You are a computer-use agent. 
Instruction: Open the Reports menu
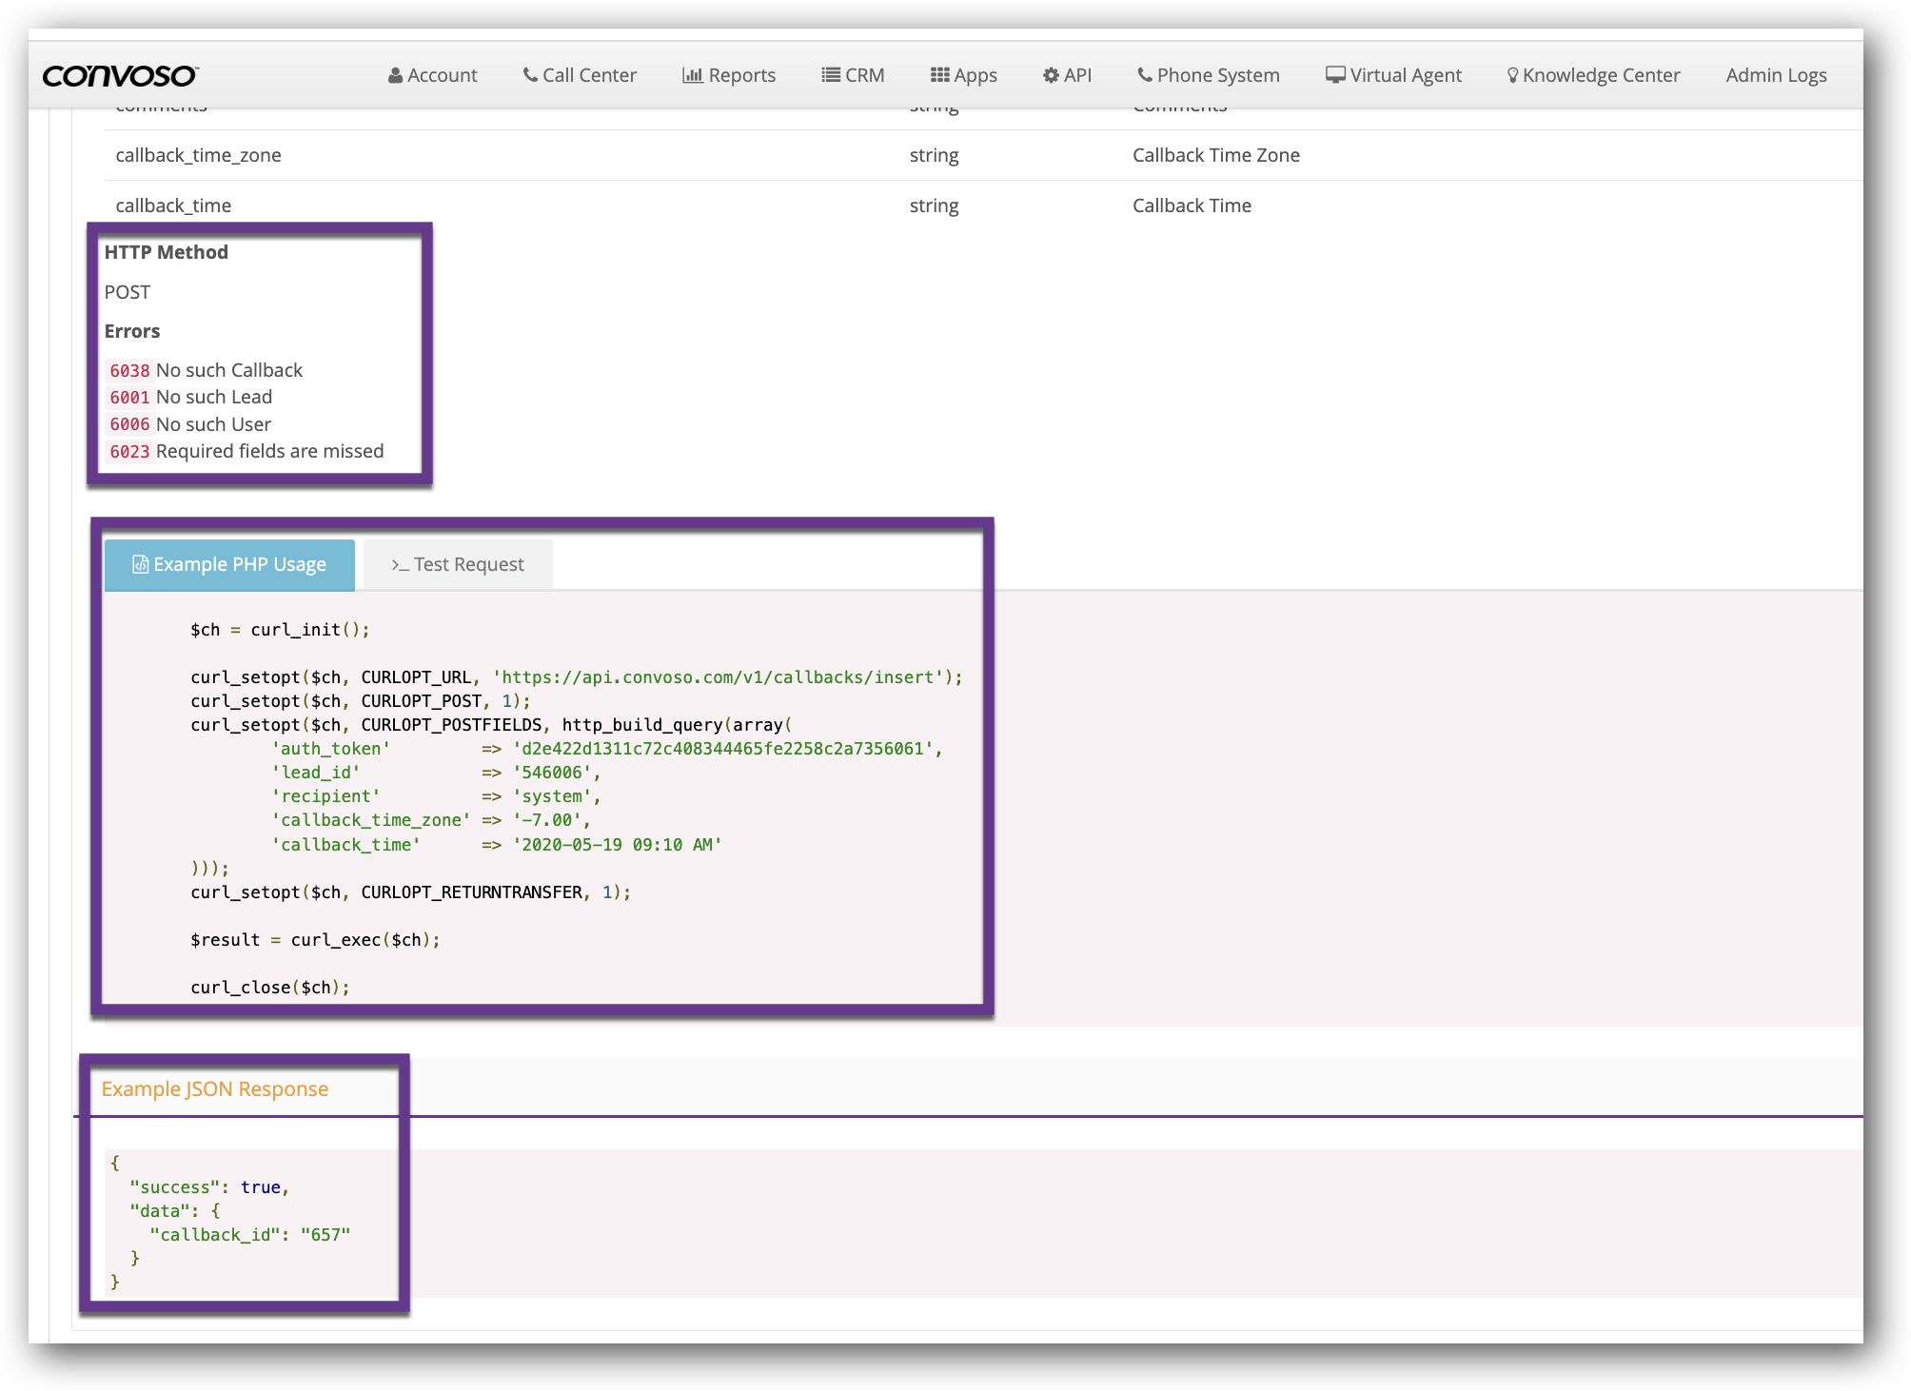point(729,75)
